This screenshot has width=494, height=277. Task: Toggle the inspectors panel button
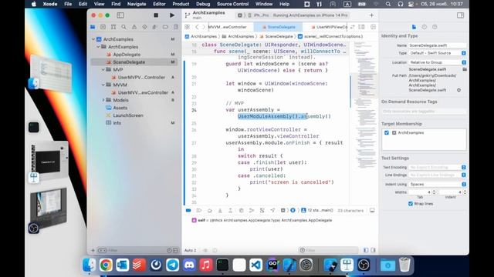tap(460, 15)
